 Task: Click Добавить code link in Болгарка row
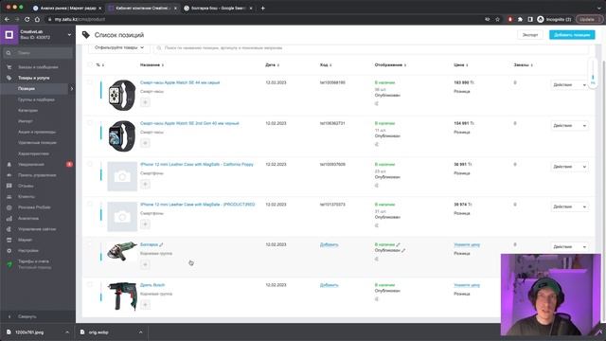[329, 244]
